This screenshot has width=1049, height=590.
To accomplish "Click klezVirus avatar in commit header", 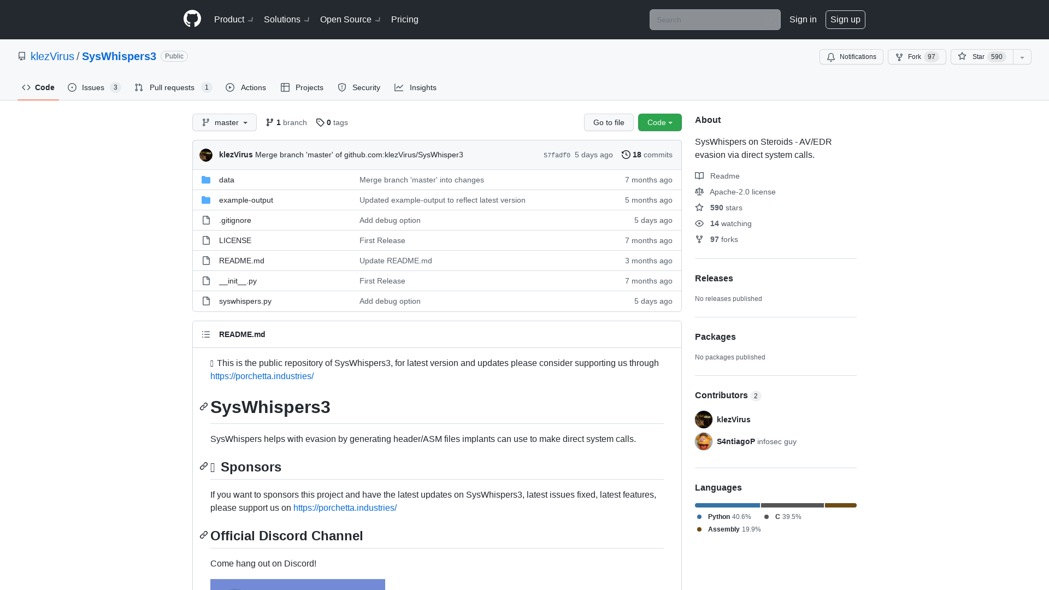I will (206, 155).
